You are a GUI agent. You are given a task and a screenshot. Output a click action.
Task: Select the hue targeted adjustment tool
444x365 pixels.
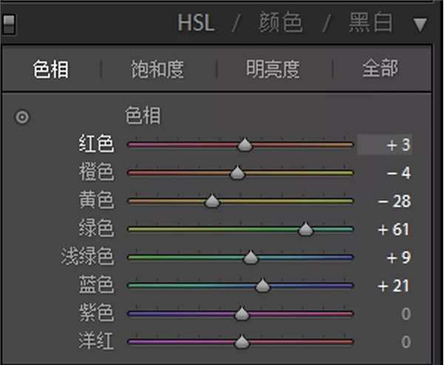click(x=23, y=117)
